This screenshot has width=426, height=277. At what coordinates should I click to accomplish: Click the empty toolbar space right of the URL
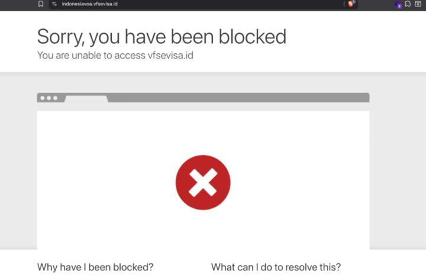click(x=237, y=4)
